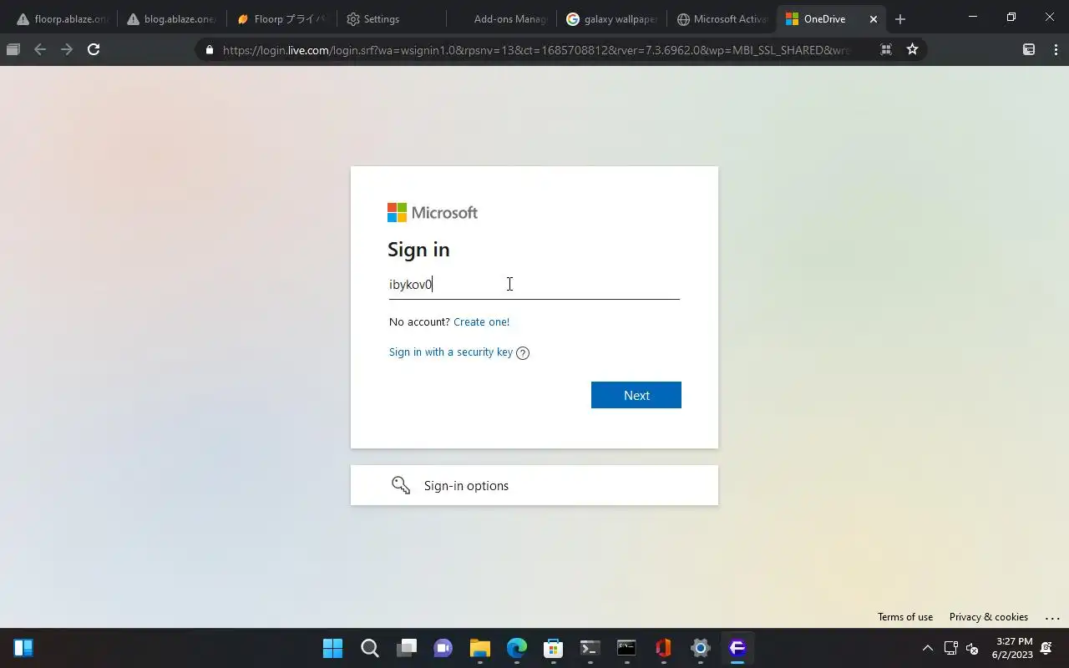The width and height of the screenshot is (1069, 668).
Task: Switch to the Settings tab
Action: pos(390,19)
